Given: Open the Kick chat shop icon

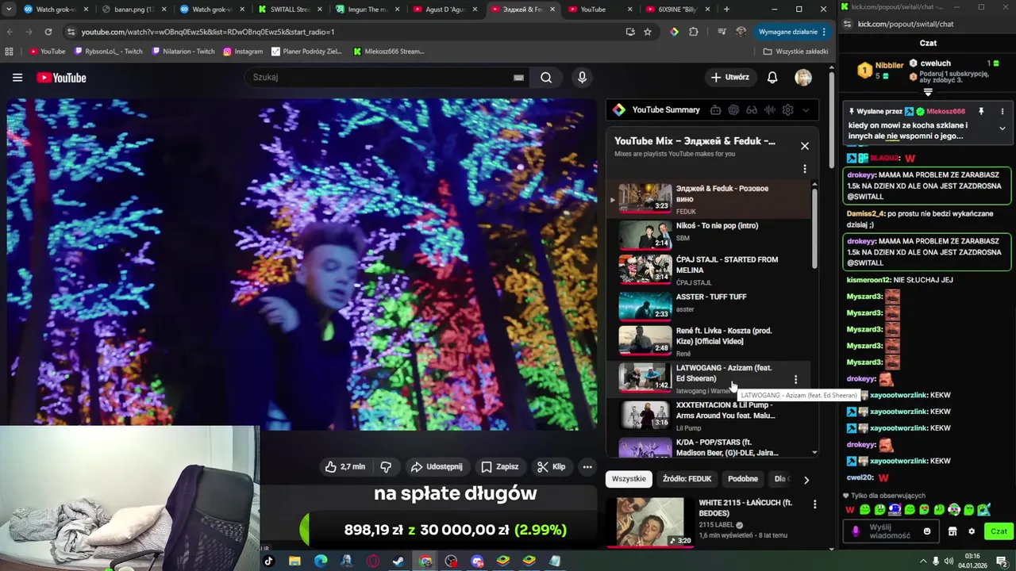Looking at the screenshot, I should (952, 531).
